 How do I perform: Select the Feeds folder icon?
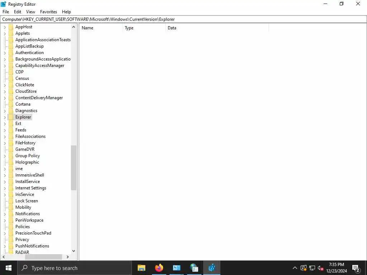click(11, 130)
